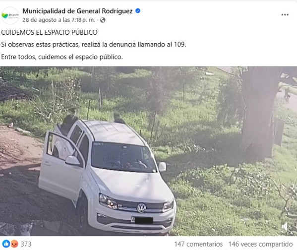297x250 pixels.
Task: Open the list of 373 reactions
Action: [26, 244]
